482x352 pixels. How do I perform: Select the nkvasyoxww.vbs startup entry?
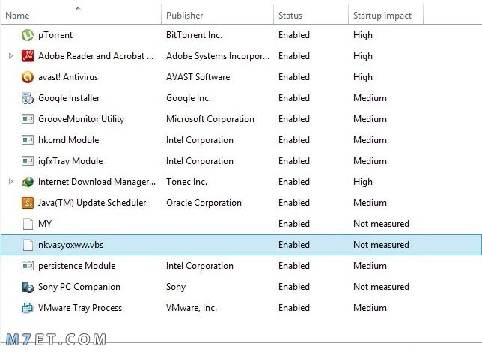[x=241, y=245]
